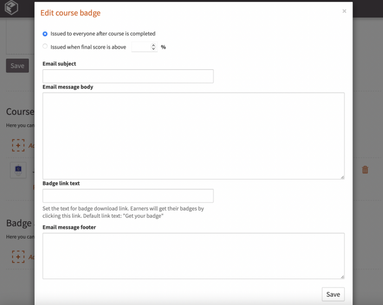383x305 pixels.
Task: Click the Email message body resize handle
Action: [342, 177]
